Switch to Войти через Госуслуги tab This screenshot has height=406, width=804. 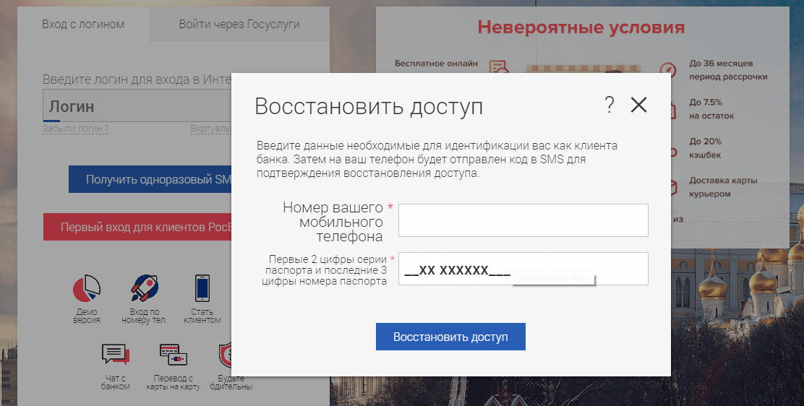(x=239, y=24)
